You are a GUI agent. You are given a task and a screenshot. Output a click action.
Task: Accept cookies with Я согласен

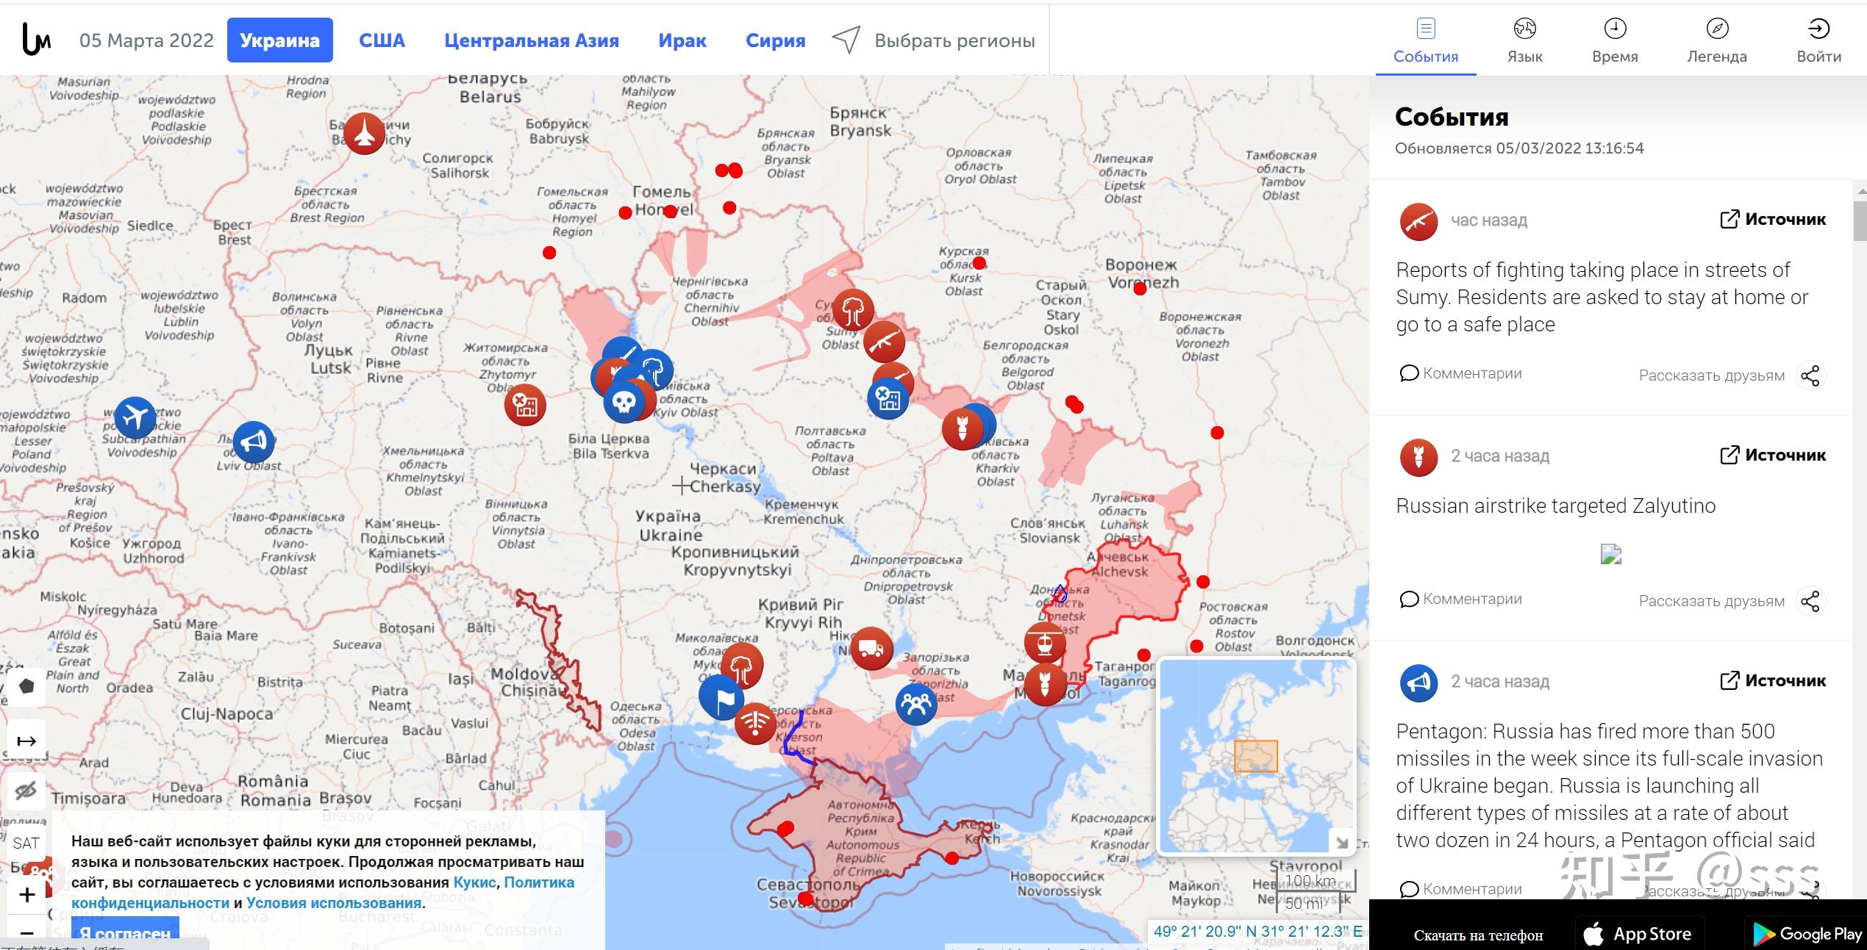125,934
